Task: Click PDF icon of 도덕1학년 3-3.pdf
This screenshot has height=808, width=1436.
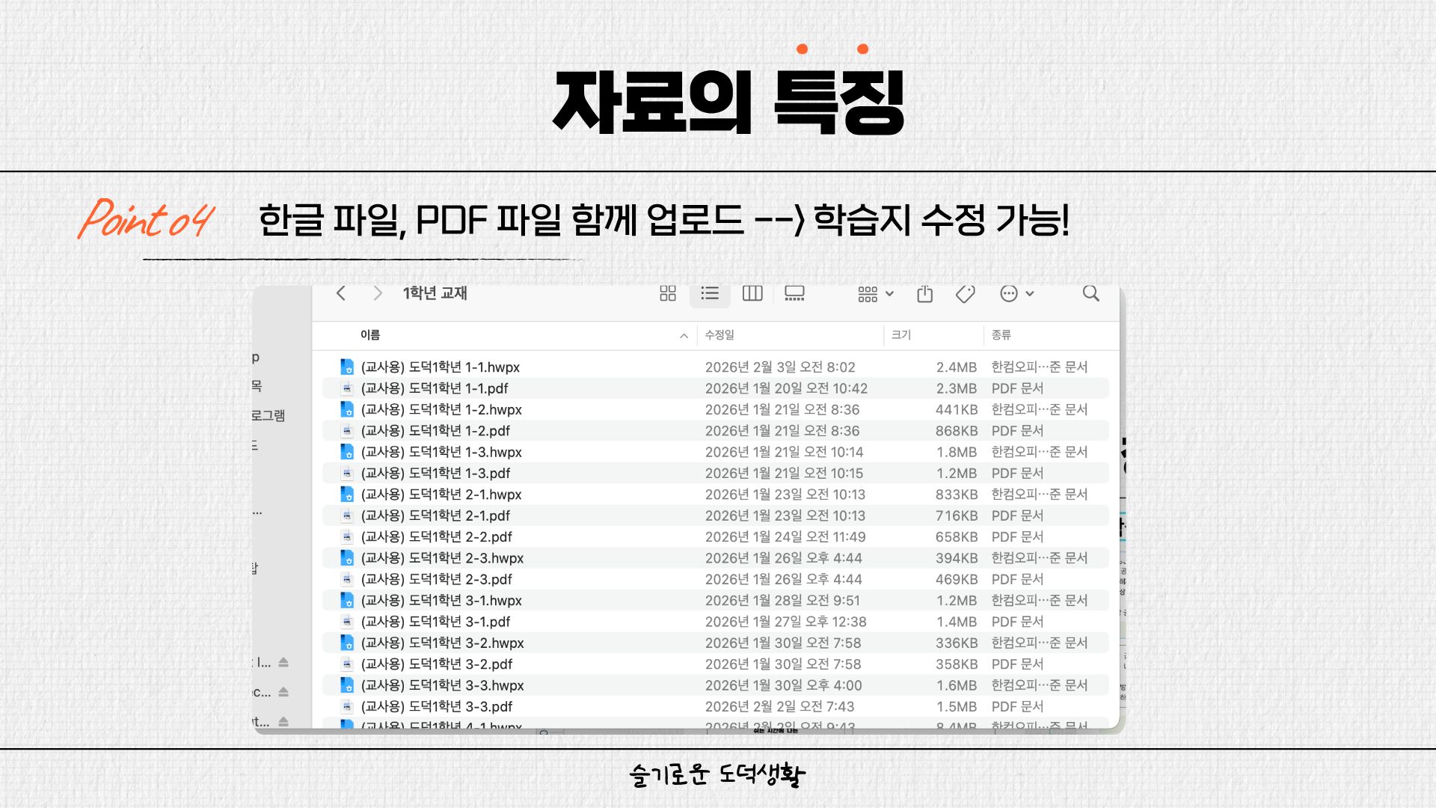Action: (347, 706)
